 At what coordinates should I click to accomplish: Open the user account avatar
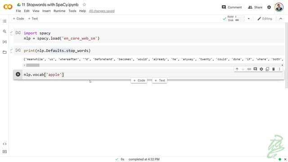[x=279, y=7]
